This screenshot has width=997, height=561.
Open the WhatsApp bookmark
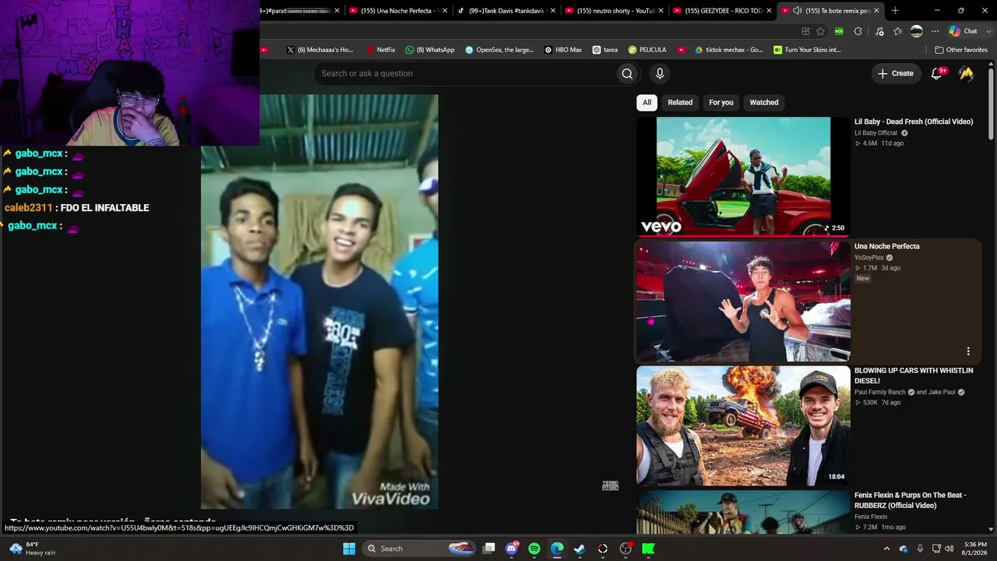click(x=430, y=50)
